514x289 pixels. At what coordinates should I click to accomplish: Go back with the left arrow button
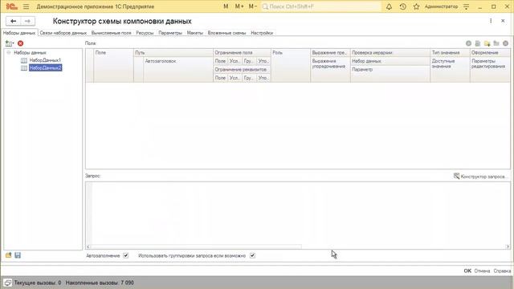[13, 22]
